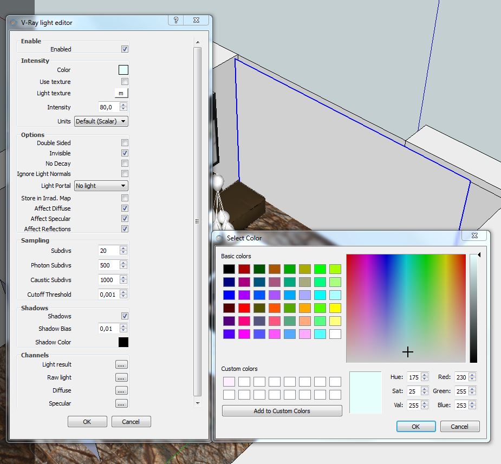Close the Select Color dialog

[474, 236]
